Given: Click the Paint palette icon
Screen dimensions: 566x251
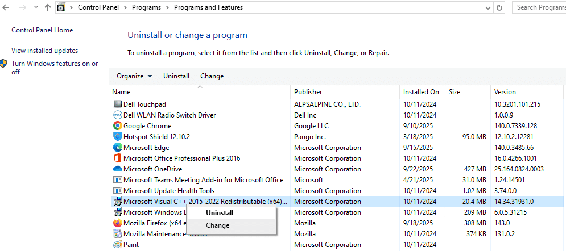Looking at the screenshot, I should pos(118,245).
